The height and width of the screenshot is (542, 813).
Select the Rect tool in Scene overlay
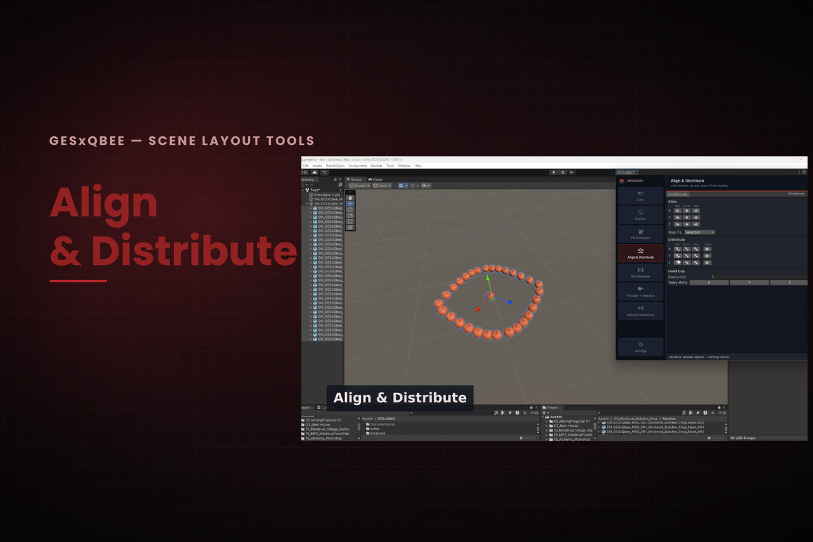(x=350, y=222)
